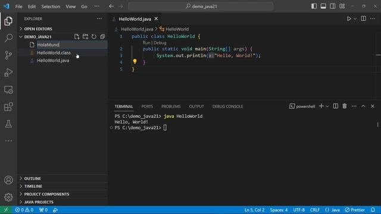Switch to the PORTS panel tab
This screenshot has height=214, width=381.
(x=147, y=106)
